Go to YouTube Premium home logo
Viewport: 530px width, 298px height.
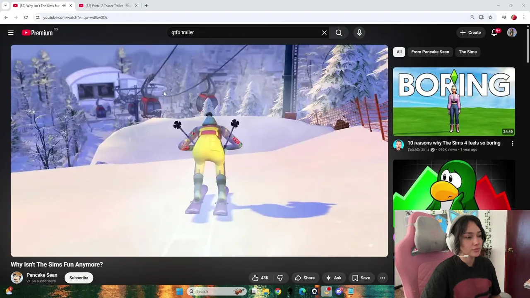pos(37,33)
